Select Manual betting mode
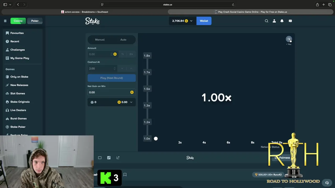Screen dimensions: 335x188 (x=100, y=40)
